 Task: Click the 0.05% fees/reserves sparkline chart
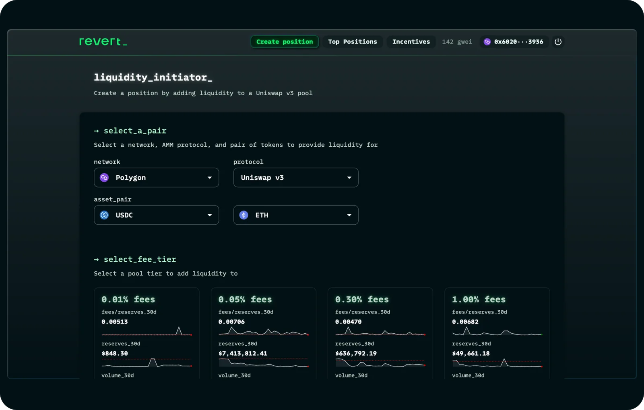264,331
